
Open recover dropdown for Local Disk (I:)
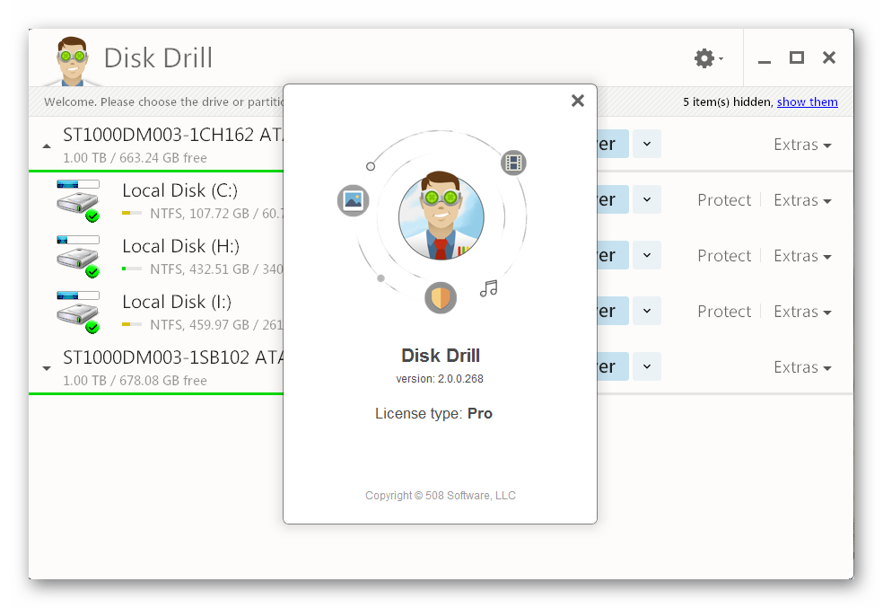coord(646,311)
